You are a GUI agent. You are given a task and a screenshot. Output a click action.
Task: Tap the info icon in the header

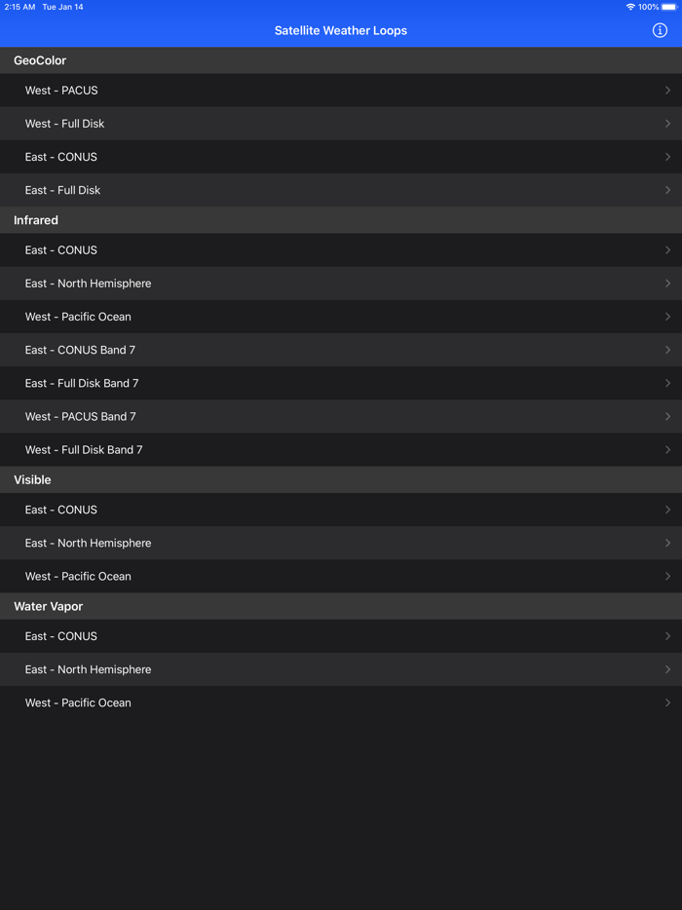[x=660, y=30]
